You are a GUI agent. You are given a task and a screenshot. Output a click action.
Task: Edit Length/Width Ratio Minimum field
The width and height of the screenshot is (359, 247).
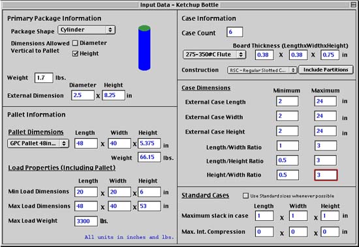tap(288, 146)
